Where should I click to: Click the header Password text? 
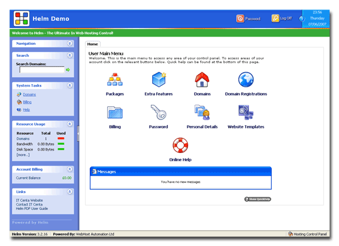[253, 19]
